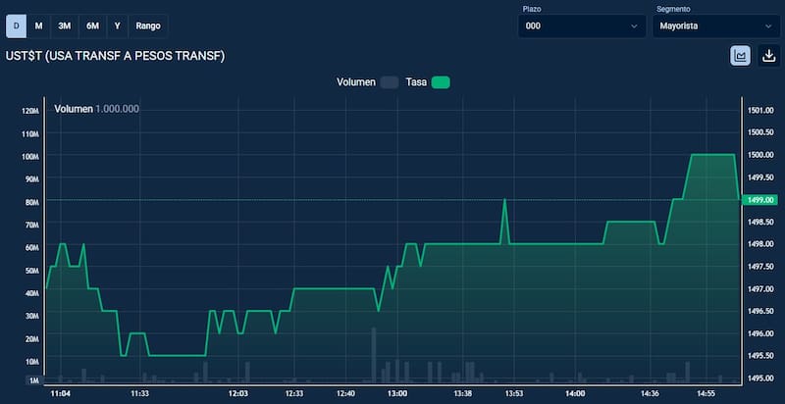Click the Volumen legend color swatch

pyautogui.click(x=390, y=82)
